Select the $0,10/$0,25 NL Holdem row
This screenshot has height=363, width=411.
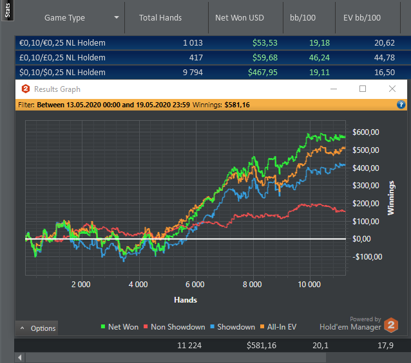point(213,73)
